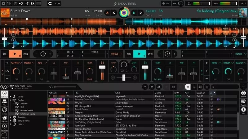
Task: Open left deck HOTCUE dropdown
Action: (x=117, y=54)
